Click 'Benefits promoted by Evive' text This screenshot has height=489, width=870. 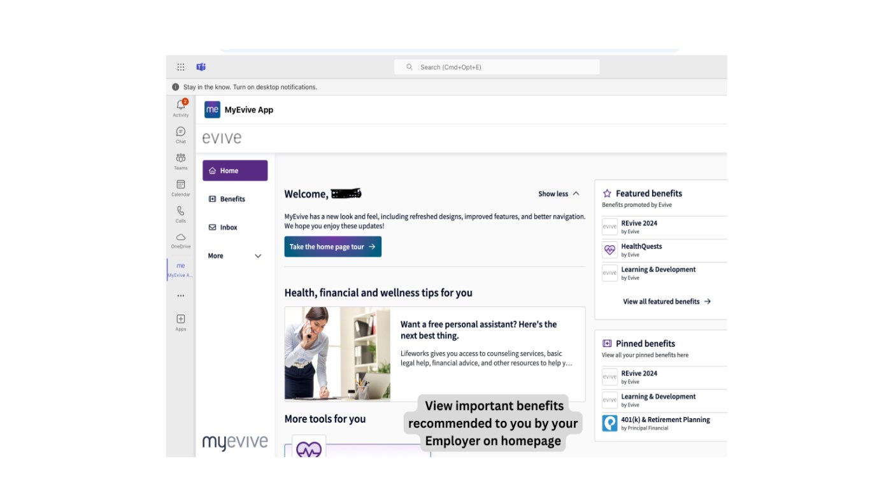click(637, 205)
